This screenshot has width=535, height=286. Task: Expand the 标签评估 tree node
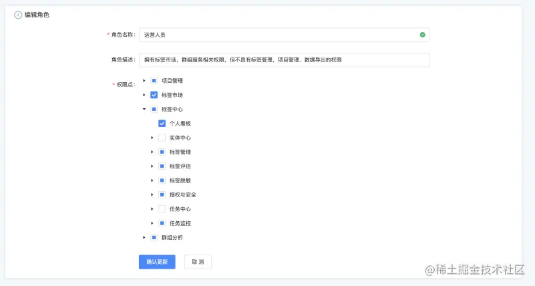click(152, 166)
